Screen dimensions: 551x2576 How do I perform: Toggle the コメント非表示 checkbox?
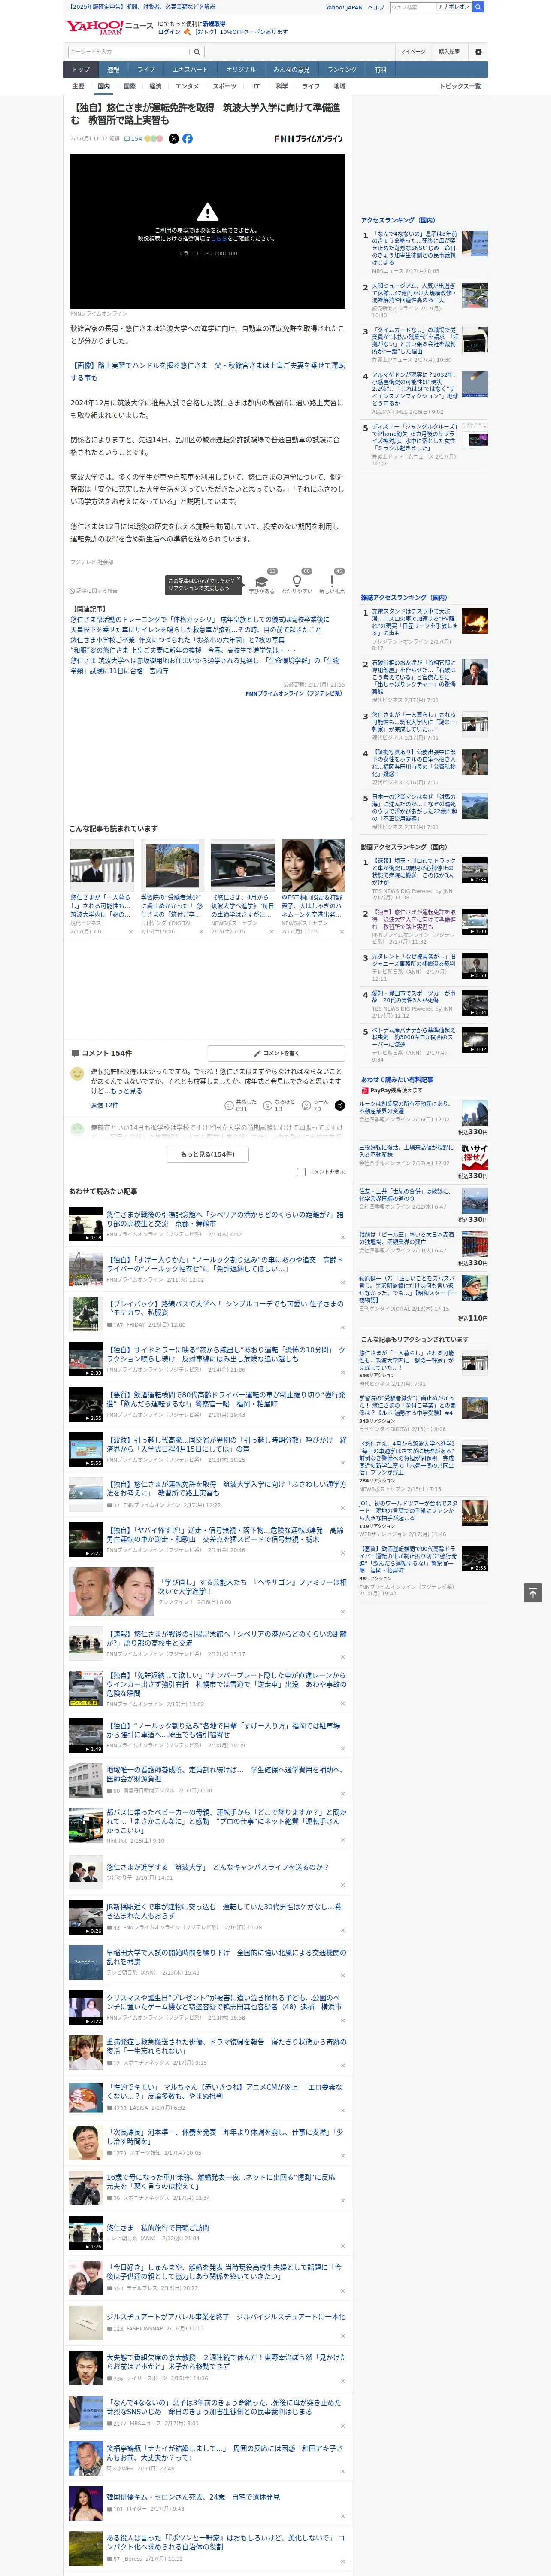coord(301,1172)
